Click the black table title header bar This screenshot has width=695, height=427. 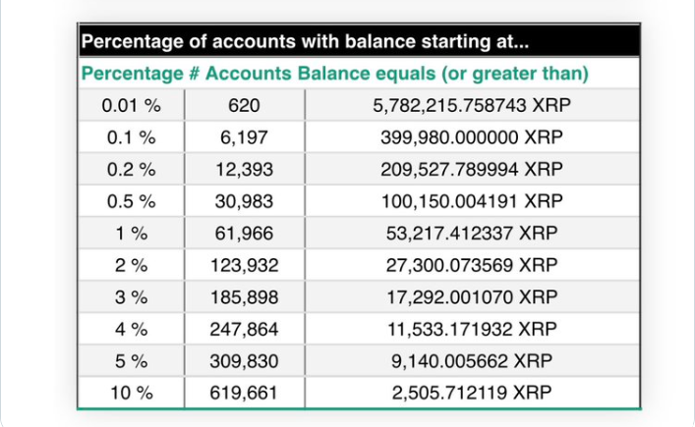pyautogui.click(x=358, y=43)
